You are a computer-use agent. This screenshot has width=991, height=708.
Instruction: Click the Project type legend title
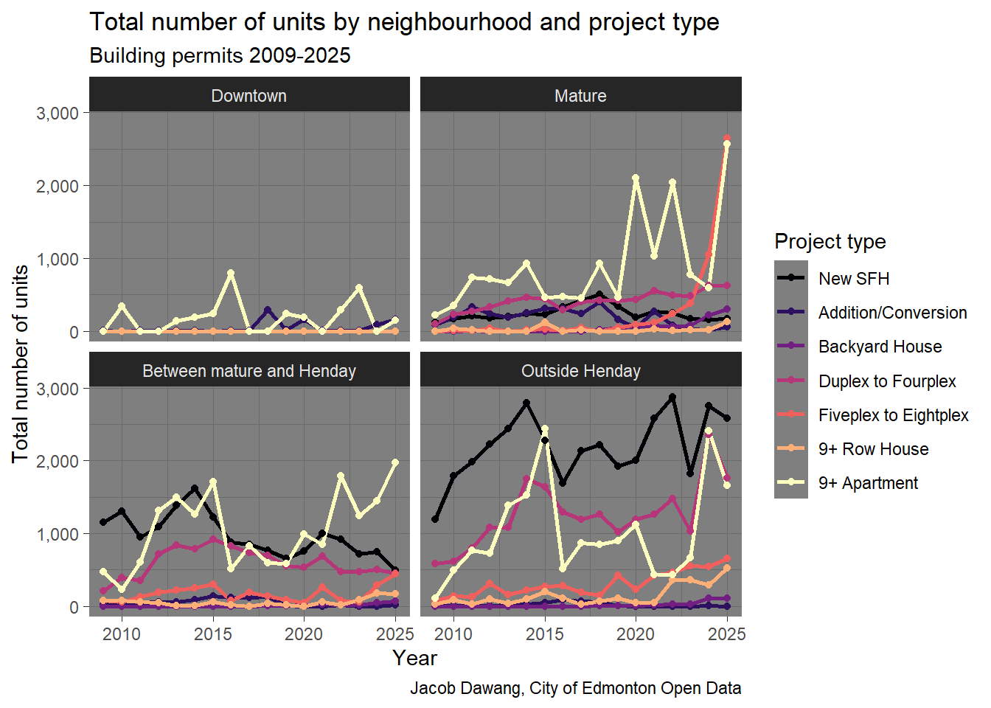[x=830, y=241]
